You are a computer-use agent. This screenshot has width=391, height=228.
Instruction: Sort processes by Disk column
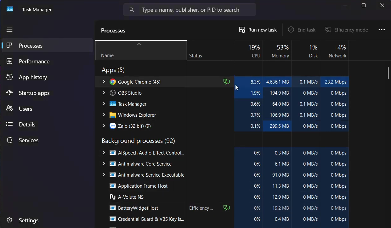point(306,50)
